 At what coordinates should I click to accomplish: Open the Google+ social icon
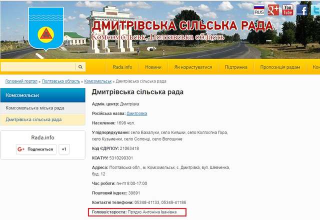pos(273,10)
